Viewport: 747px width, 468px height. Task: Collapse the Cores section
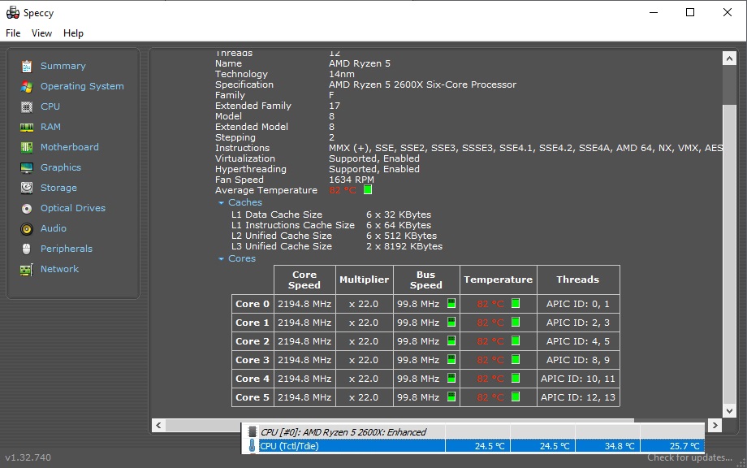point(221,259)
